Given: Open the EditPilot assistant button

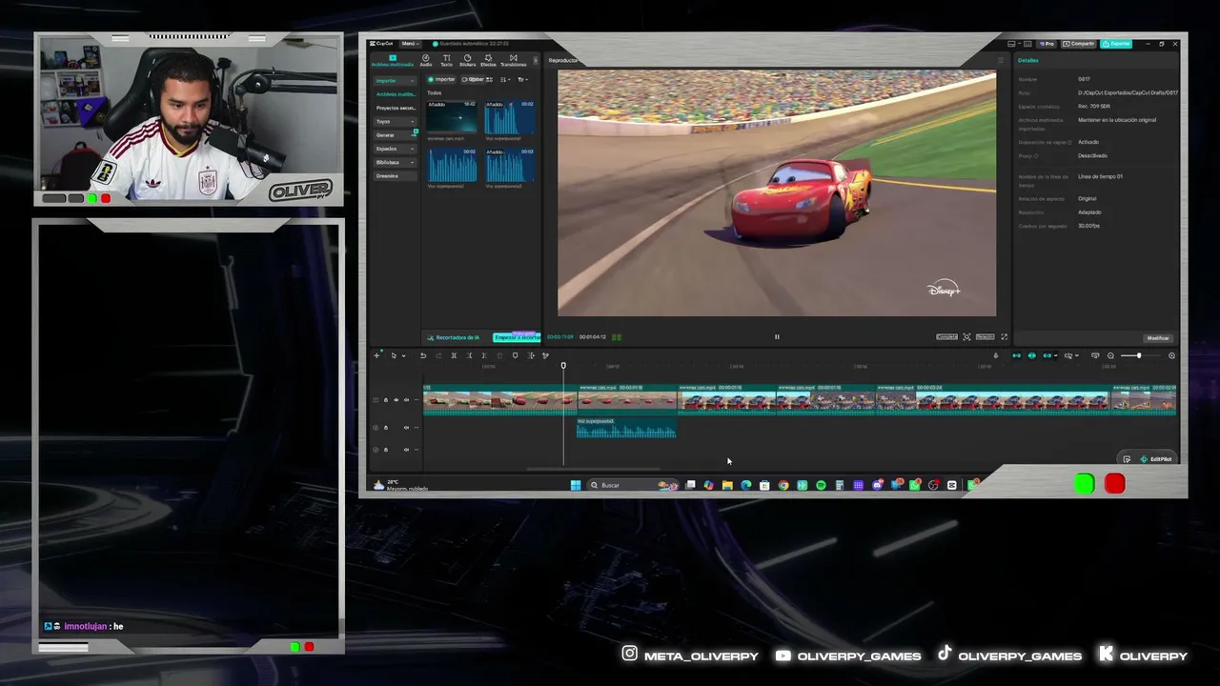Looking at the screenshot, I should [x=1155, y=459].
